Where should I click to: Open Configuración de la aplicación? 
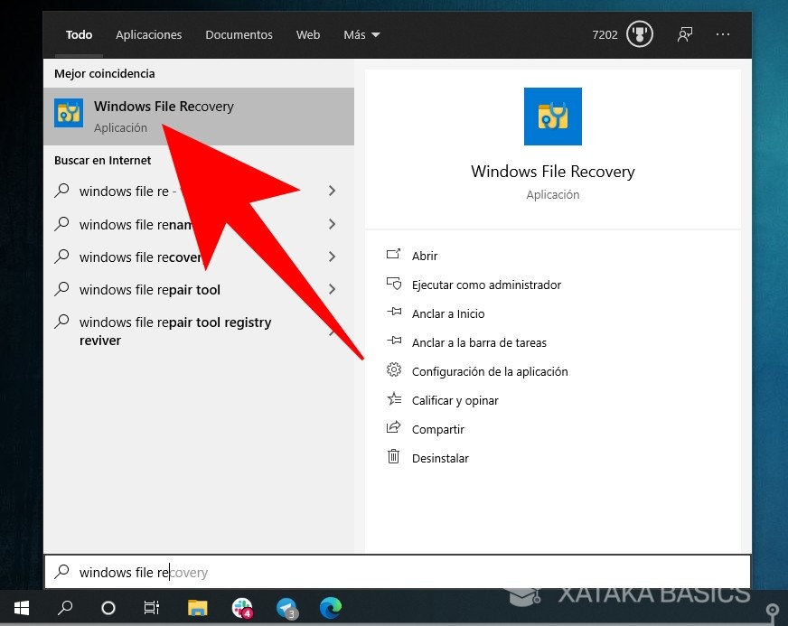(490, 371)
